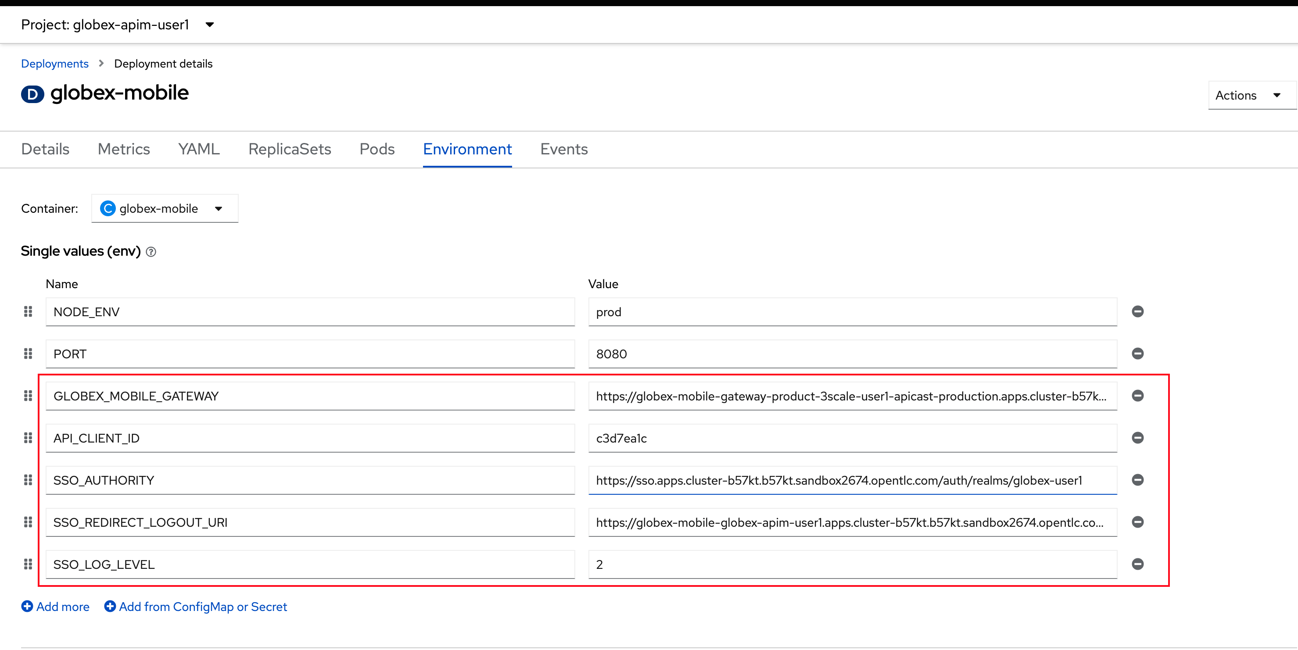Remove the SSO_LOG_LEVEL variable row
This screenshot has width=1298, height=650.
point(1137,564)
